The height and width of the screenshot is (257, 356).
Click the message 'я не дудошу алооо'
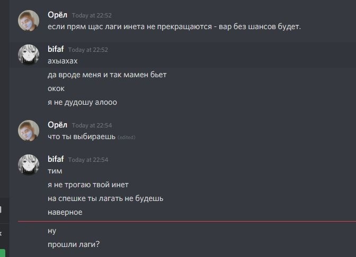click(x=82, y=102)
